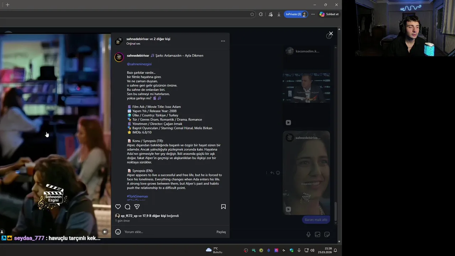455x256 pixels.
Task: Open the red-black circular tray icon
Action: point(246,250)
